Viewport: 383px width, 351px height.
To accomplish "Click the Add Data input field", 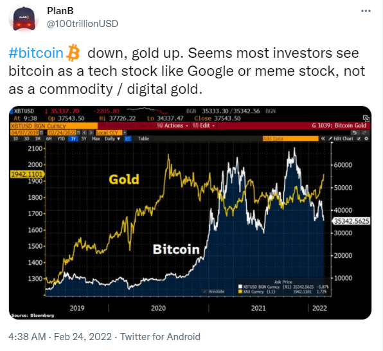I will click(290, 139).
